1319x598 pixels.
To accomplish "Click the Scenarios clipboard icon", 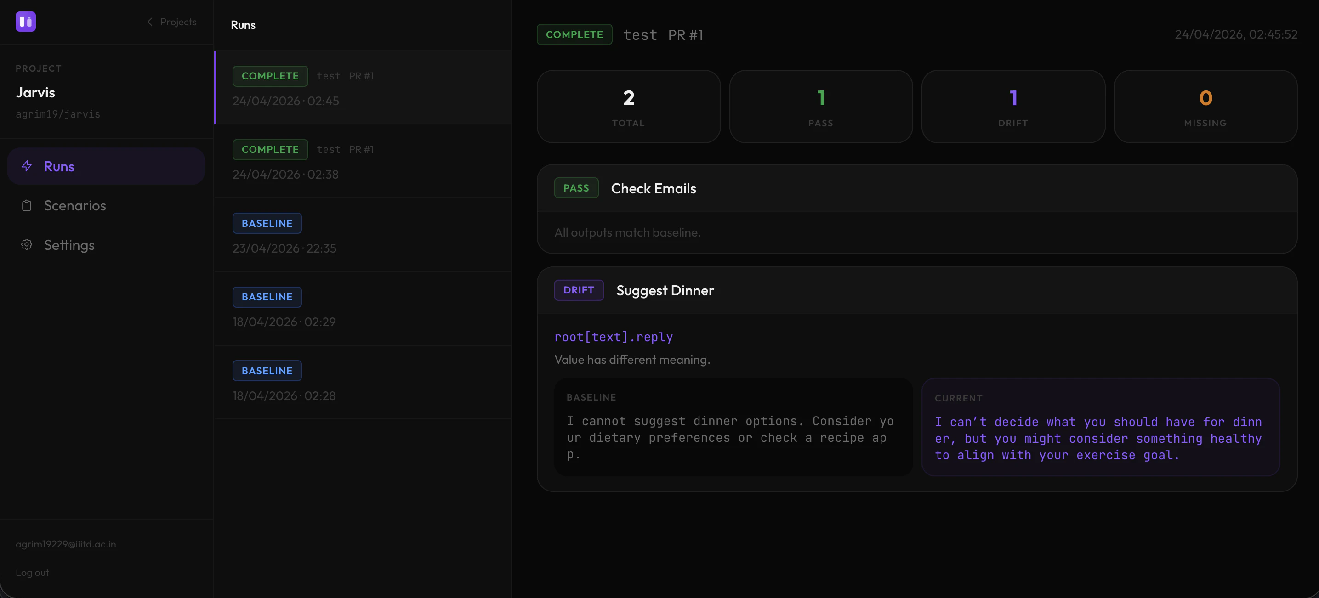I will click(27, 205).
